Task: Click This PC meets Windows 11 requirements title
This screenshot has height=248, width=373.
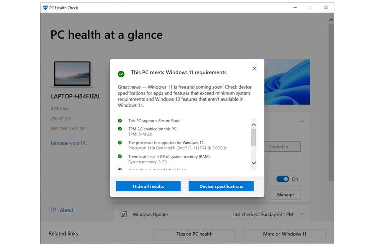Action: [179, 72]
